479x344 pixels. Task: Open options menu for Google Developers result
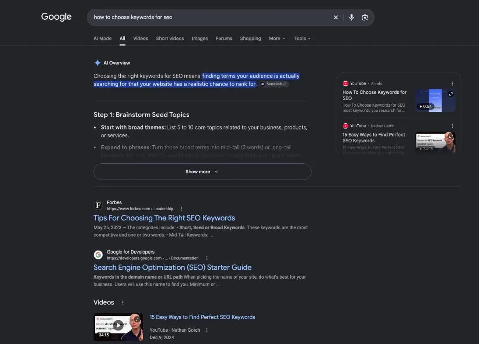tap(207, 258)
